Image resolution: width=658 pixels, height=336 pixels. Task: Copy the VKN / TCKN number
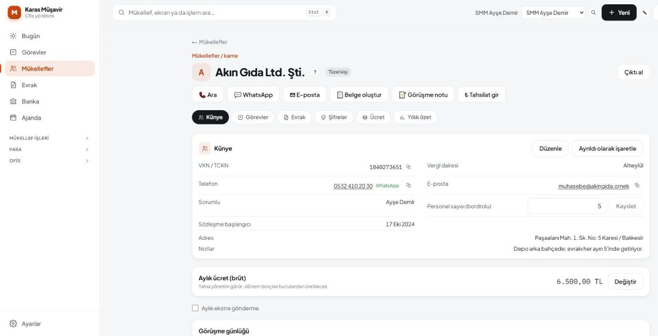(x=409, y=167)
